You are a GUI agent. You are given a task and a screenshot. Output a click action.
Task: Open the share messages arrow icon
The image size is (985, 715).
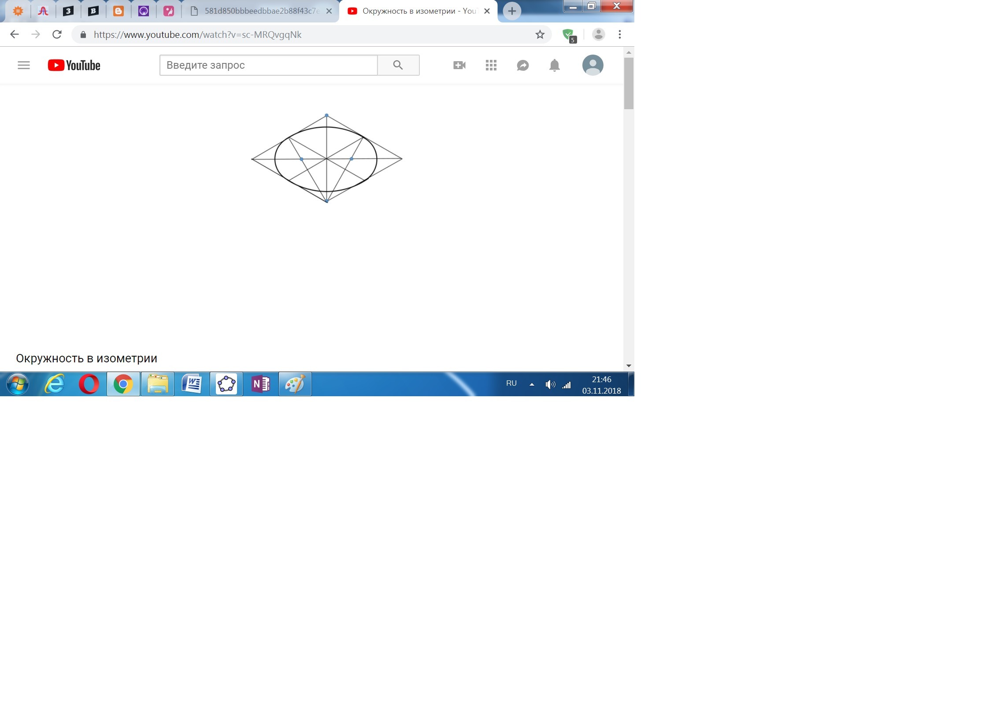click(x=522, y=65)
